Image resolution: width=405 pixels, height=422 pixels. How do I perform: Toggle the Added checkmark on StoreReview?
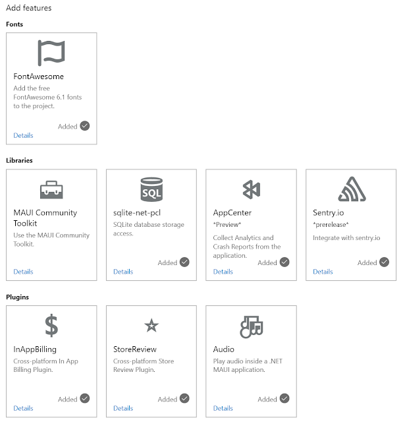coord(184,398)
